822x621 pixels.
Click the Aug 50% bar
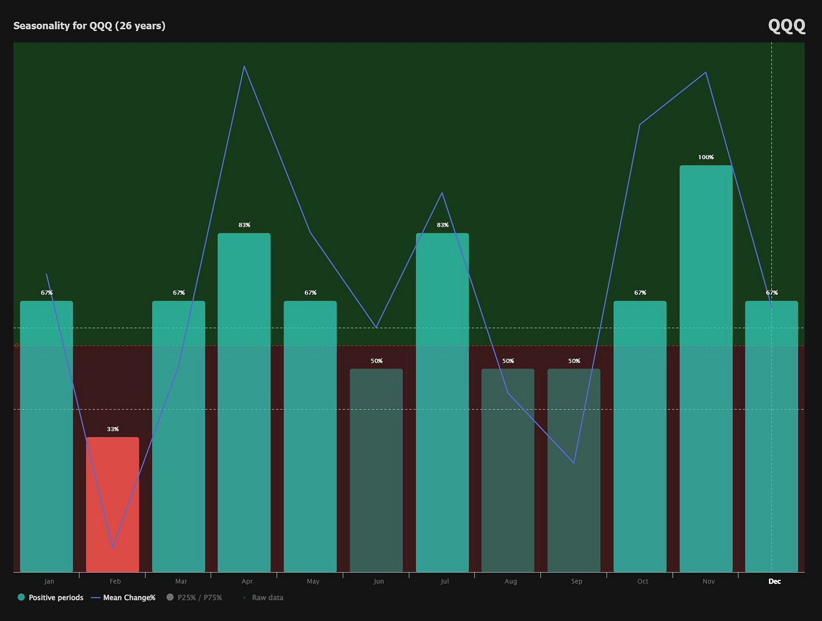[x=508, y=470]
